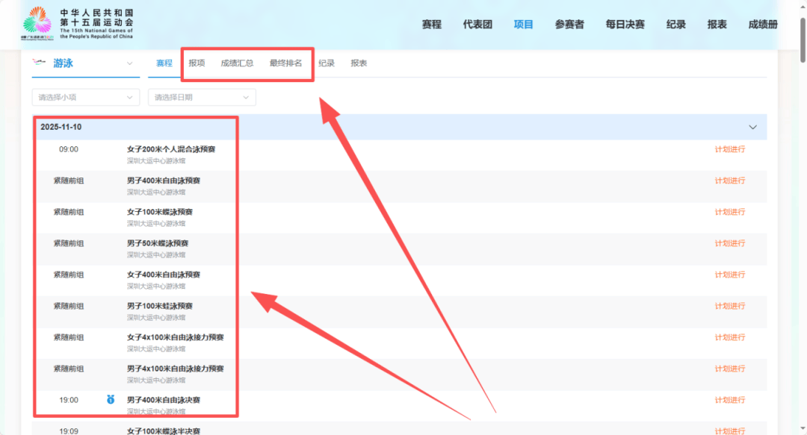The height and width of the screenshot is (435, 807).
Task: Select the highlighted 项目 navigation item
Action: coord(523,23)
